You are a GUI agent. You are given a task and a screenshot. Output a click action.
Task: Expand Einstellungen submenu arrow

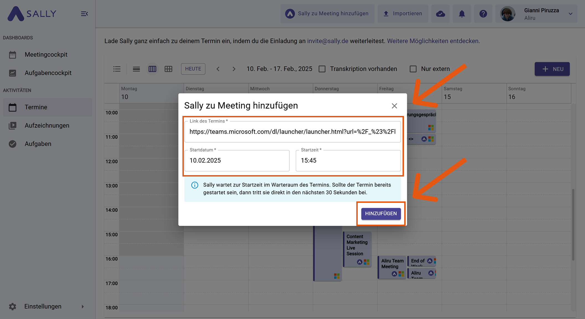[x=83, y=306]
